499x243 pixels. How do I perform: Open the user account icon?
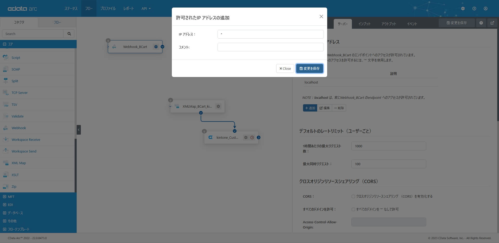click(x=485, y=9)
